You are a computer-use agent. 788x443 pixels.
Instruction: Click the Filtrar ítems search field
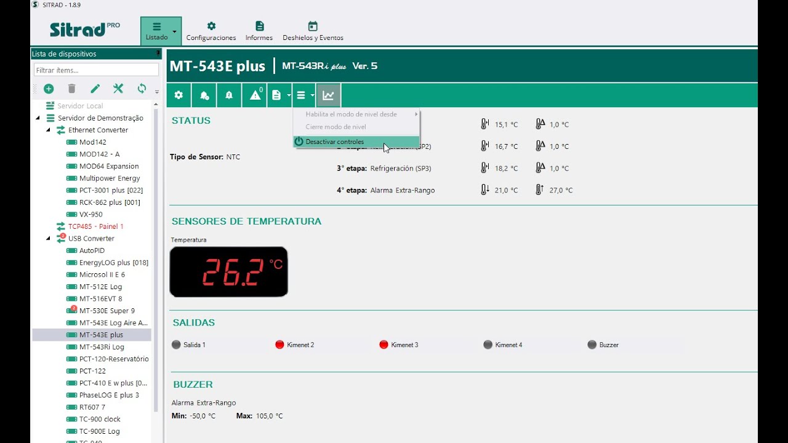point(96,70)
